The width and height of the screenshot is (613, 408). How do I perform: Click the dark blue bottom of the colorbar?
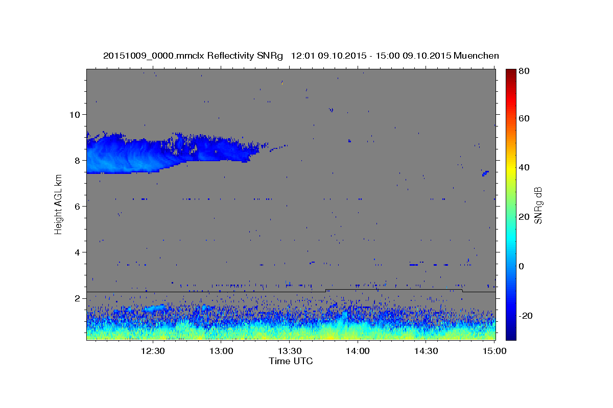(511, 331)
